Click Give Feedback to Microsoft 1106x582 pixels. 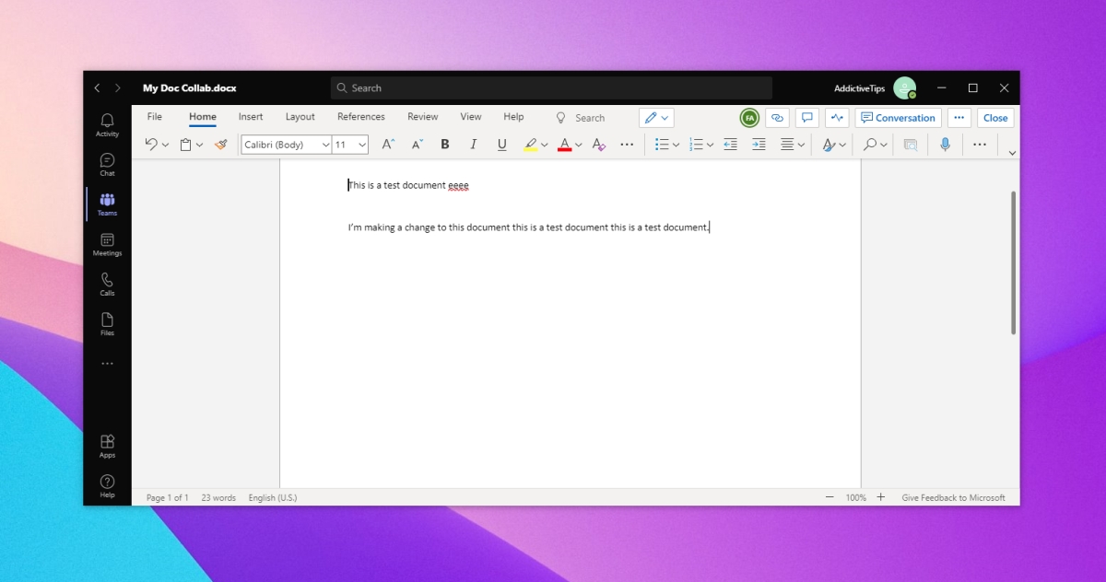953,497
